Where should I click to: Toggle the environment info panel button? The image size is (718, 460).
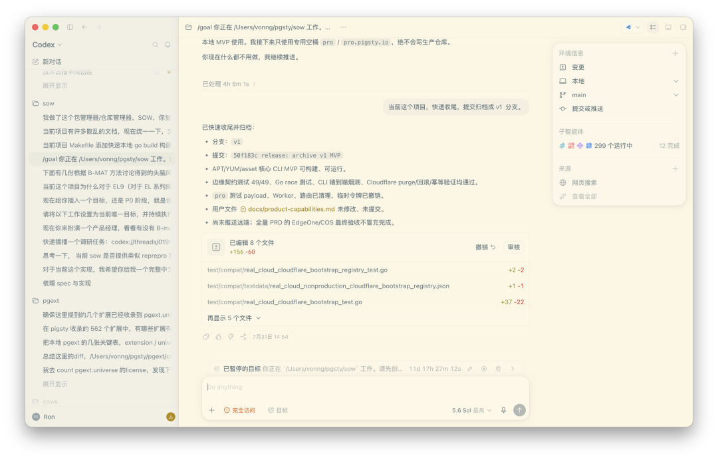653,27
